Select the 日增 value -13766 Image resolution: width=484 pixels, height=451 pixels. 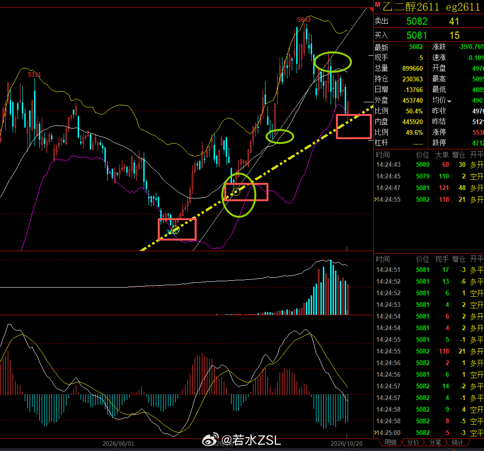tap(413, 90)
